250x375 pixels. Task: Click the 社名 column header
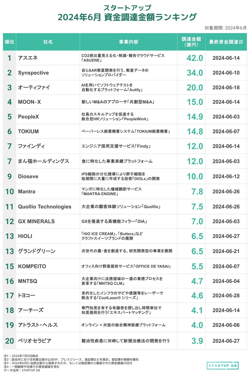(x=48, y=42)
